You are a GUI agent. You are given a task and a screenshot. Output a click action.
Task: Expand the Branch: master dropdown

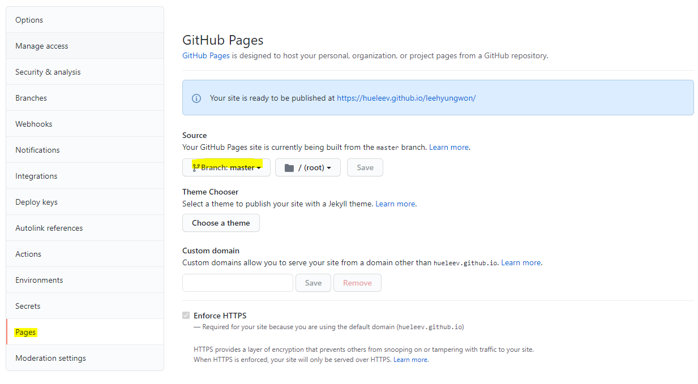click(226, 167)
